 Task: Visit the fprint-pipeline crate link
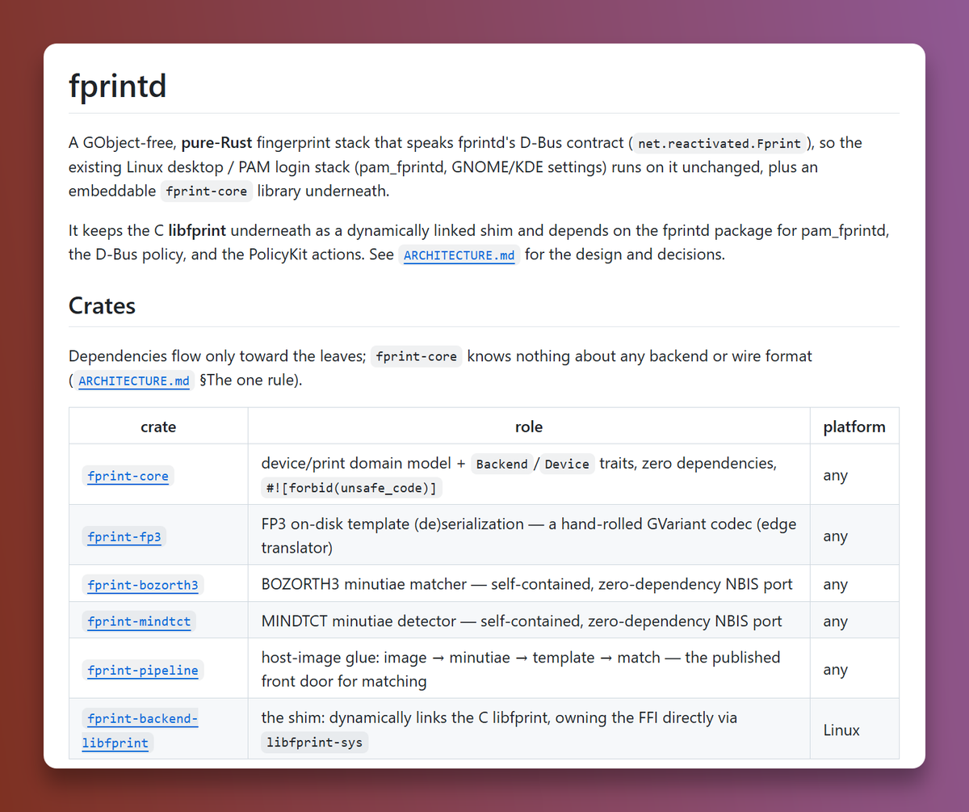[142, 670]
